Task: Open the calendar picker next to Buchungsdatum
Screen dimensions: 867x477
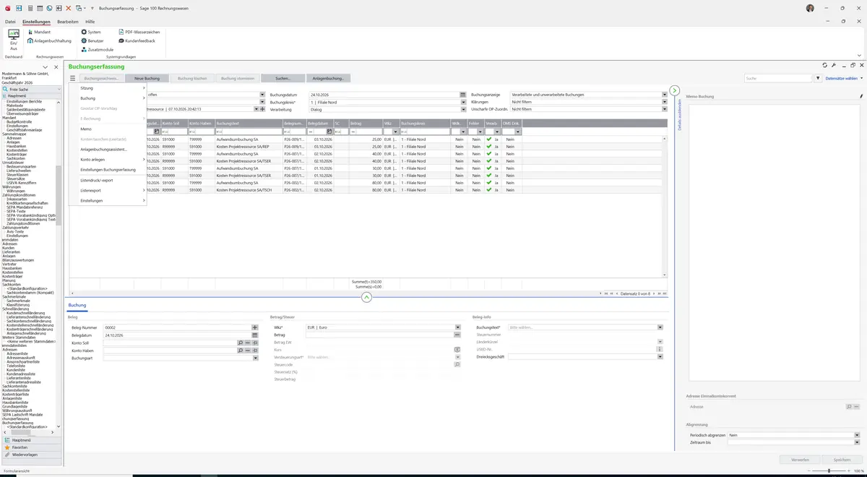Action: (462, 95)
